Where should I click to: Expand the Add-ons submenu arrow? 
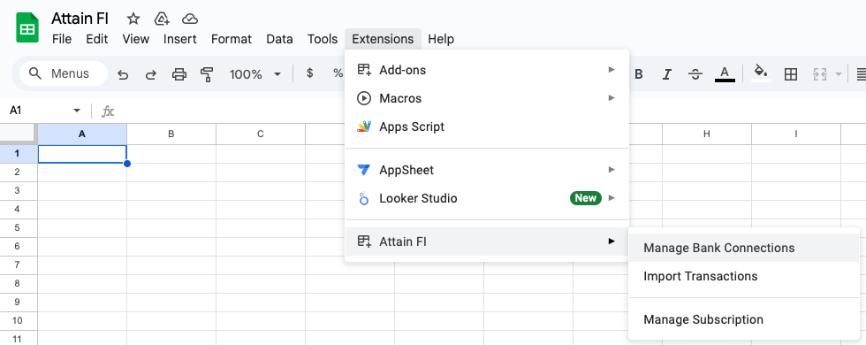[612, 70]
